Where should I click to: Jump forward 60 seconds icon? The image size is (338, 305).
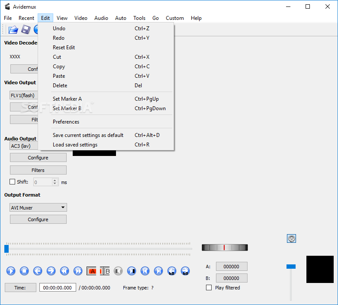(185, 271)
